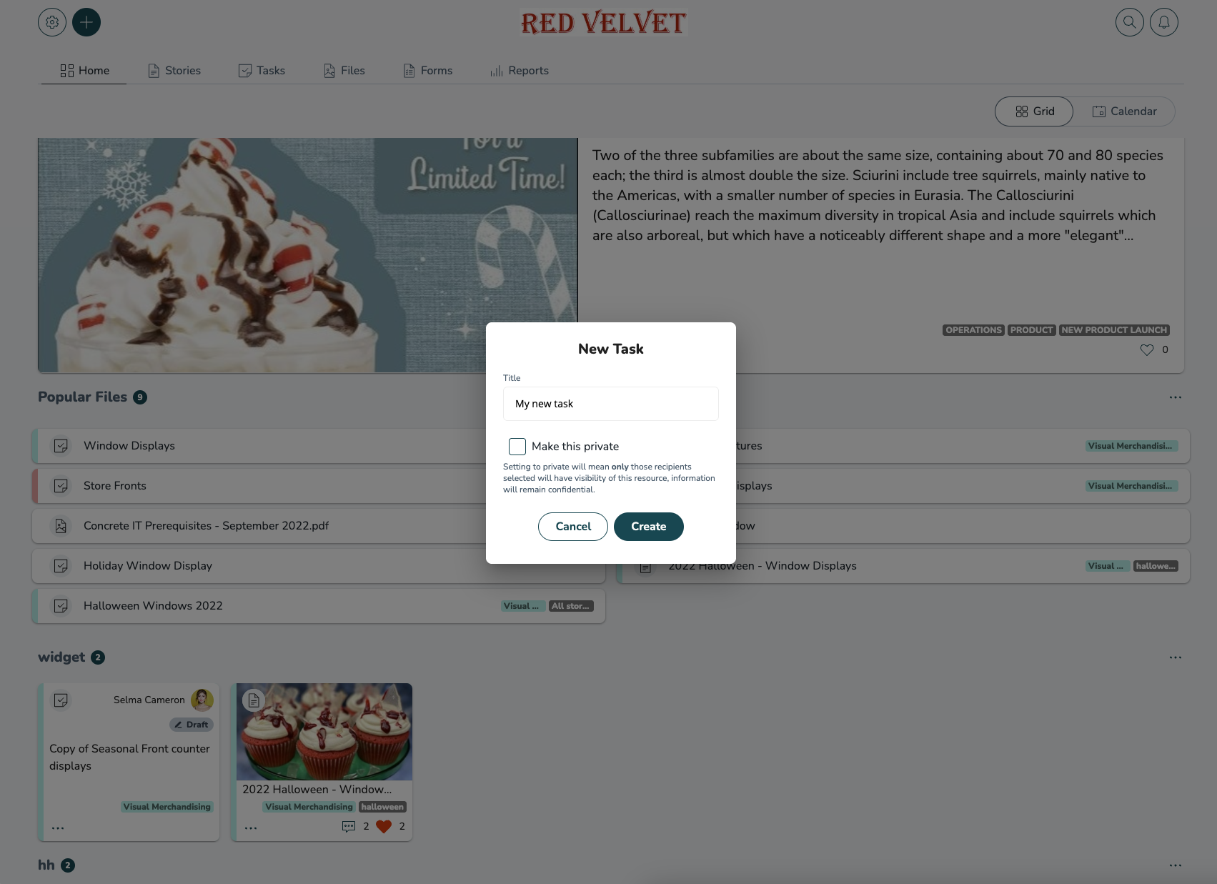
Task: Open search via magnifier icon
Action: coord(1130,22)
